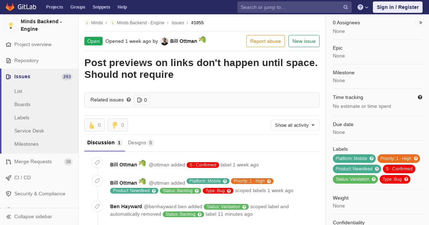Click help icon on sidebar Type::Bug label

(x=406, y=179)
